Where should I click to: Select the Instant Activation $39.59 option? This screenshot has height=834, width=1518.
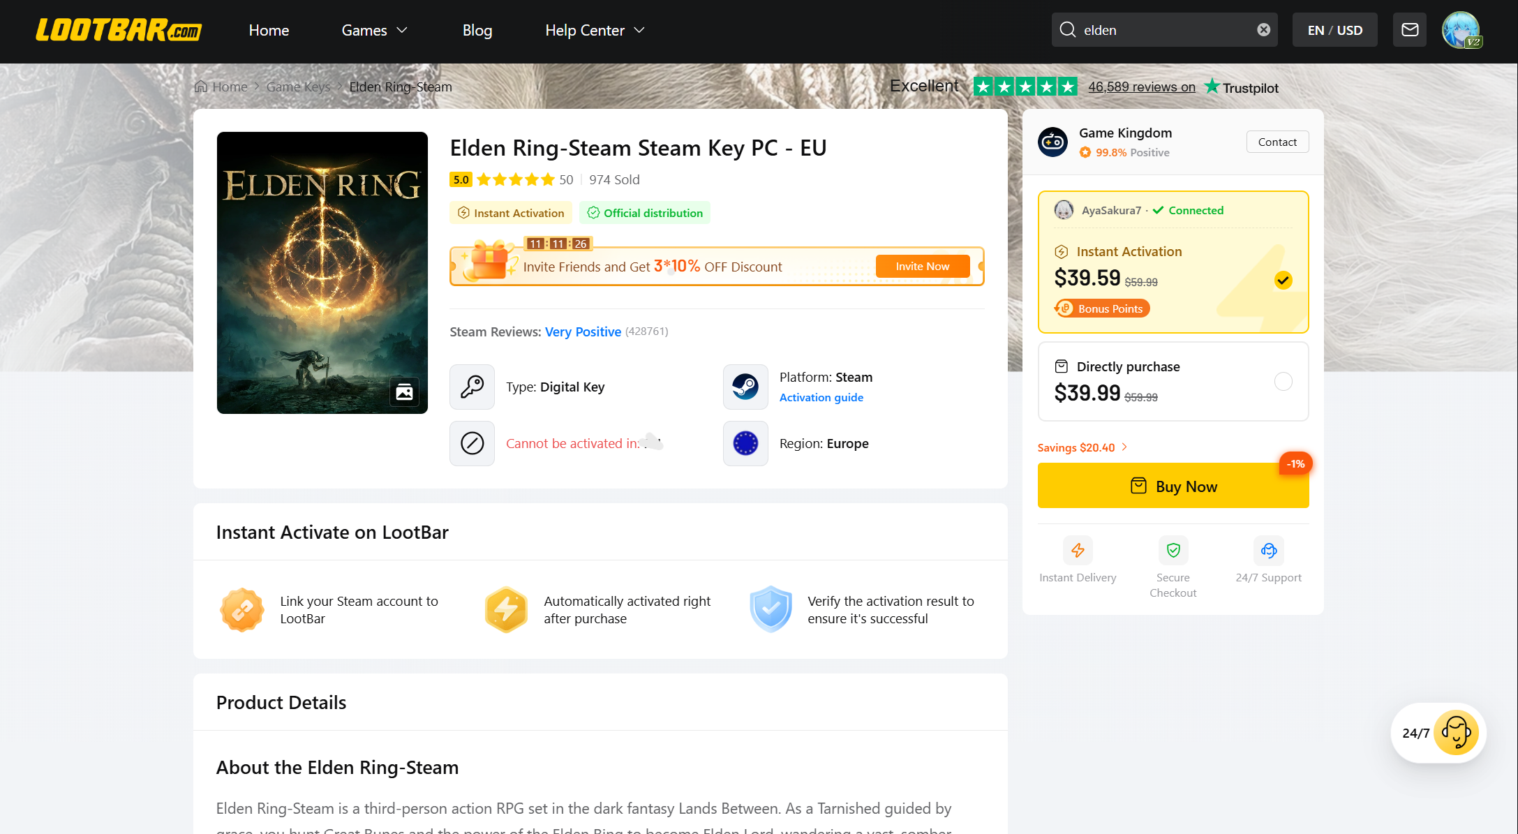[x=1173, y=262]
